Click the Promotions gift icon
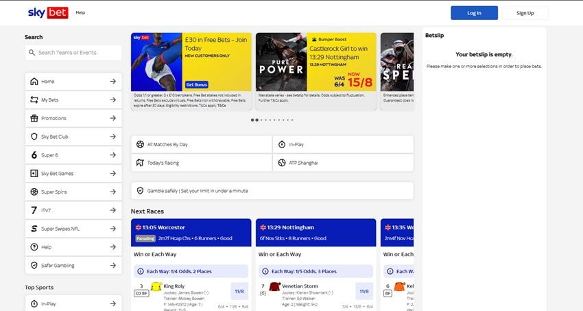Screen dimensions: 583x311 [x=34, y=118]
